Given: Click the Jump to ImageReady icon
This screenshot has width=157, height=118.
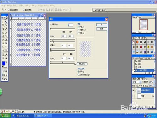Looking at the screenshot, I should (5, 79).
